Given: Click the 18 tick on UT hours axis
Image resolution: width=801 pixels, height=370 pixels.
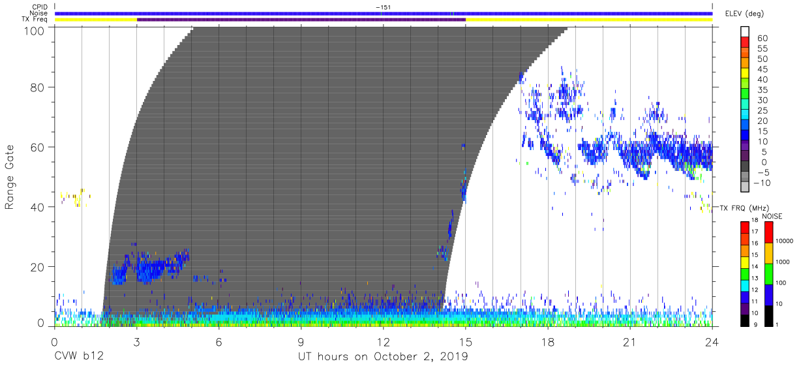Looking at the screenshot, I should point(547,341).
